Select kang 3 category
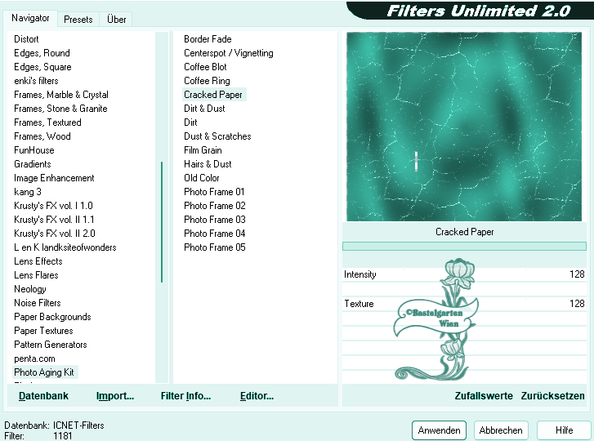 (28, 192)
